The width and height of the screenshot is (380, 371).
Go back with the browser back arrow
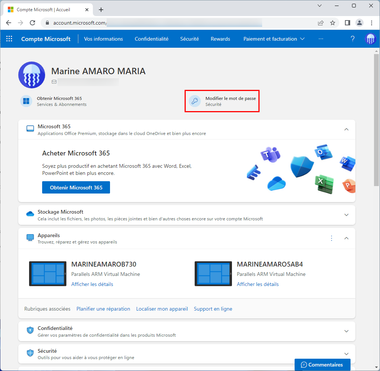tap(9, 23)
